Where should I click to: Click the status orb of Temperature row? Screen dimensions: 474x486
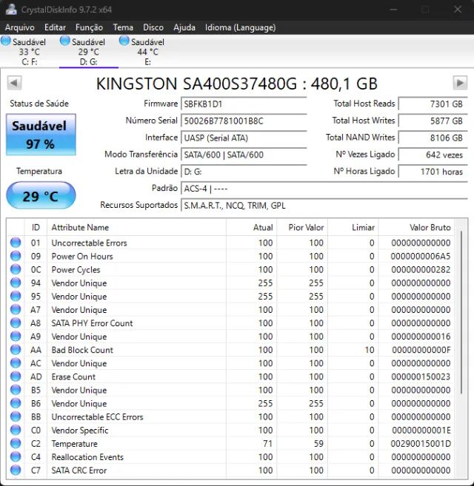pyautogui.click(x=16, y=443)
